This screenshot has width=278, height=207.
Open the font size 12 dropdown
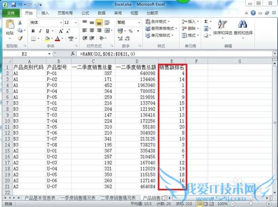76,23
